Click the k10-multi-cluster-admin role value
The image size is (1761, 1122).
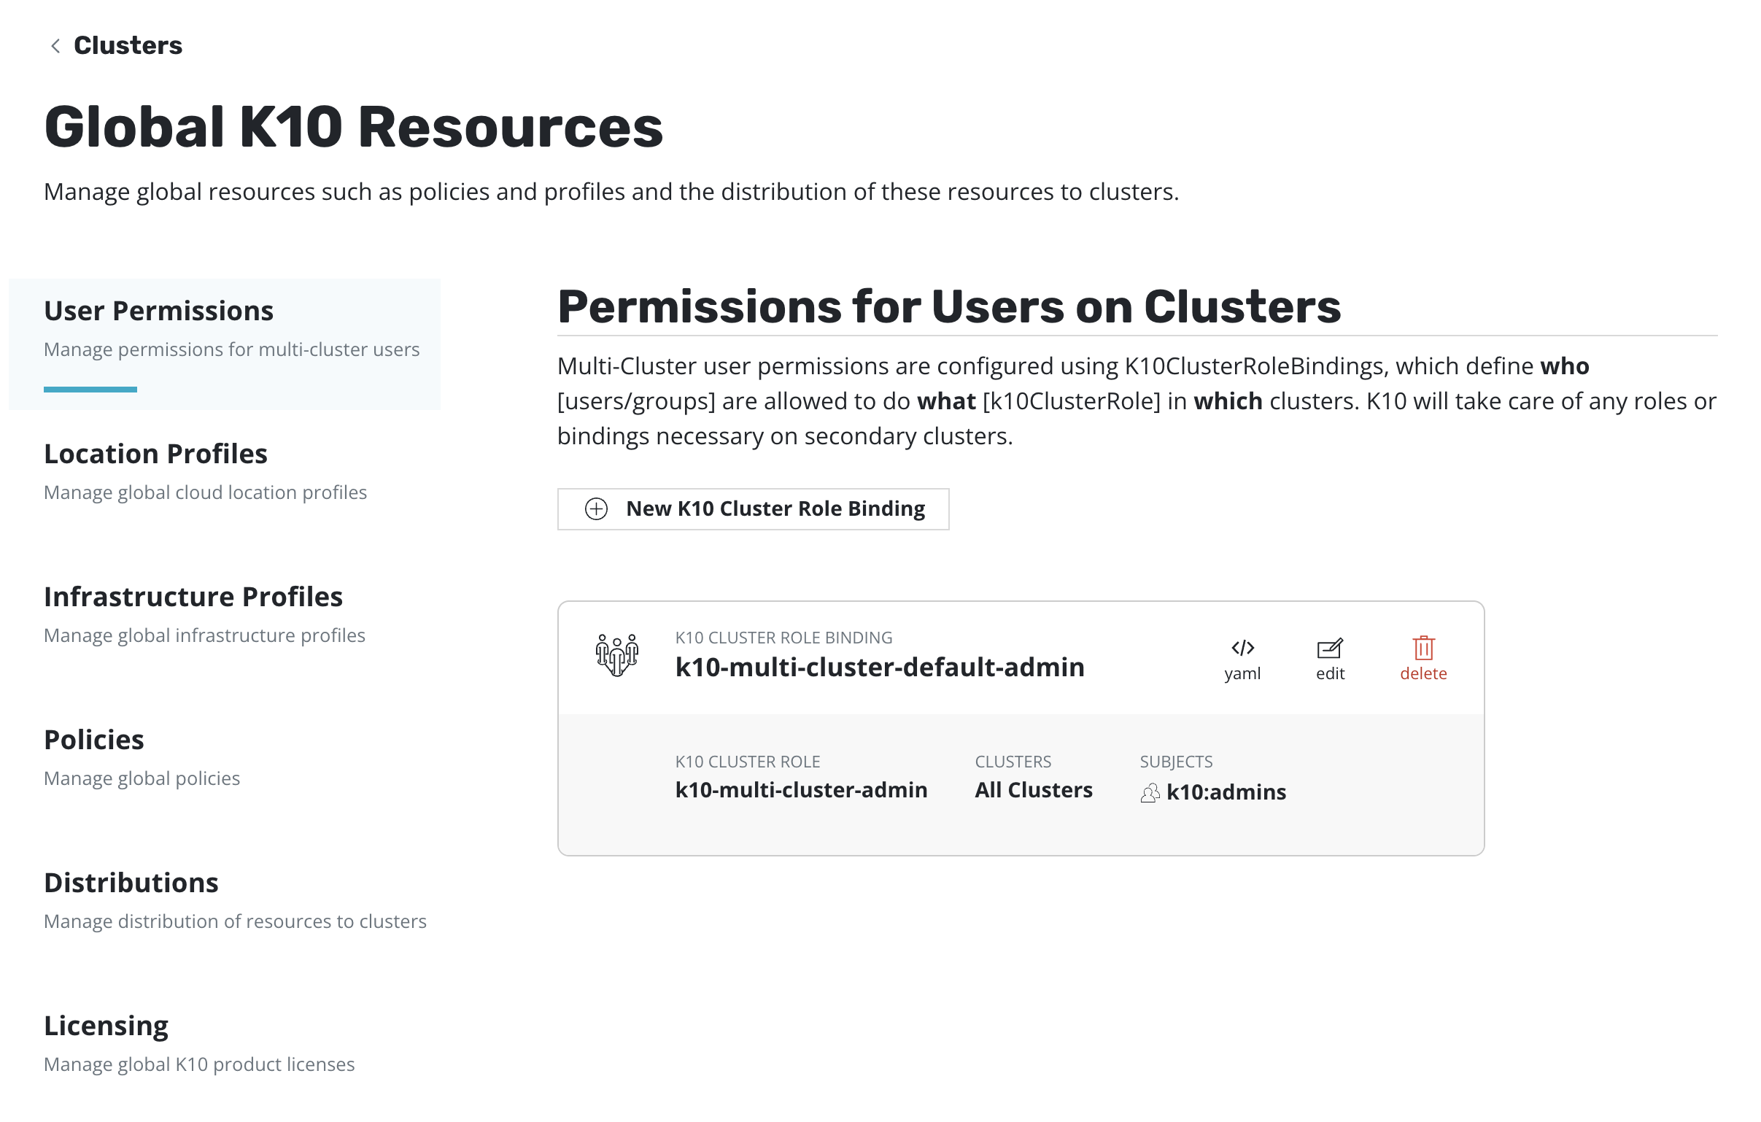(x=802, y=790)
